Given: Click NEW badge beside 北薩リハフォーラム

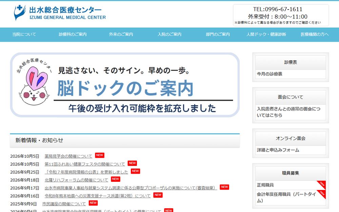Looking at the screenshot, I should tap(116, 179).
